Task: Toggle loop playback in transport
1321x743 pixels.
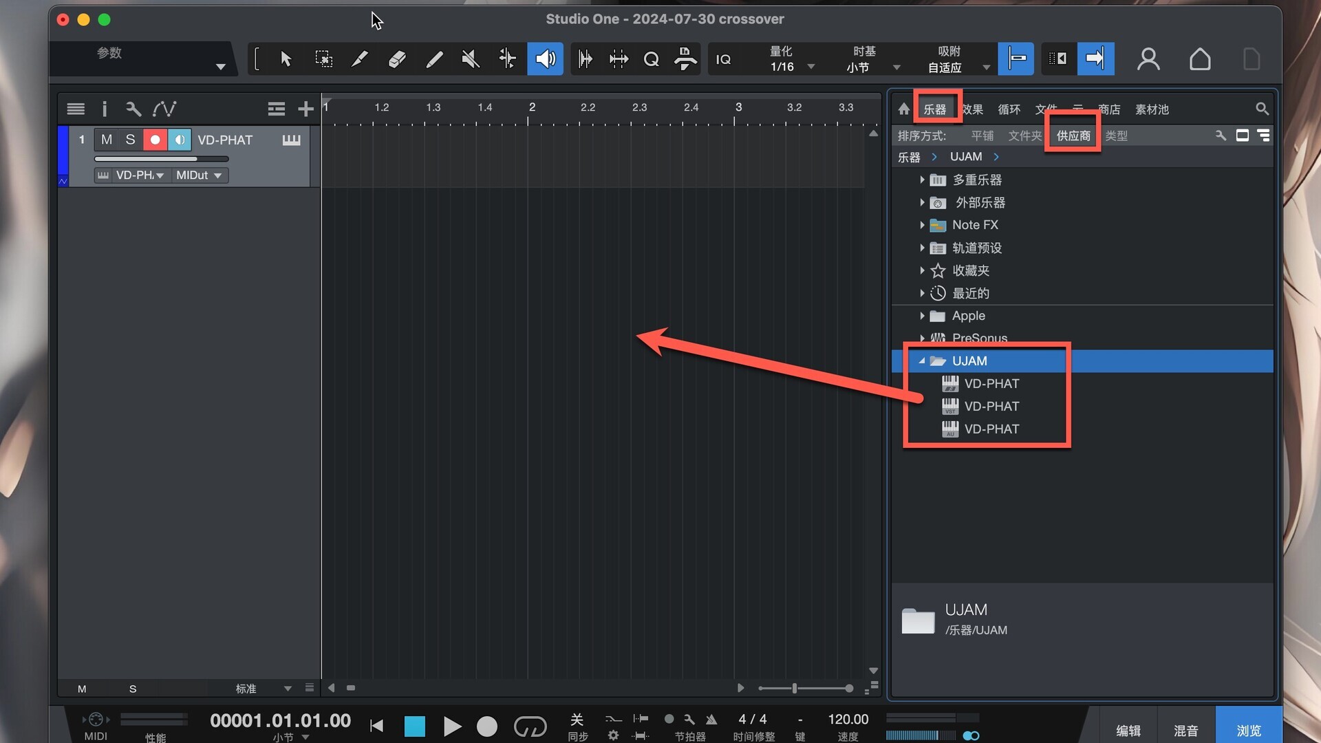Action: (530, 726)
